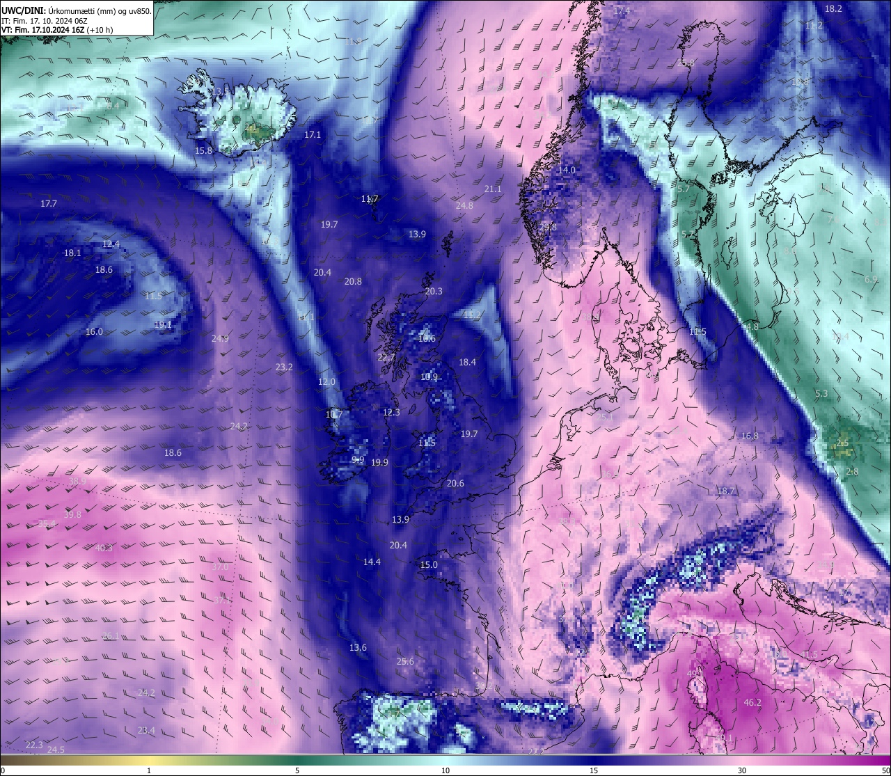Screen dimensions: 891x776
Task: Click the magenta end of the color scale bar
Action: [877, 760]
